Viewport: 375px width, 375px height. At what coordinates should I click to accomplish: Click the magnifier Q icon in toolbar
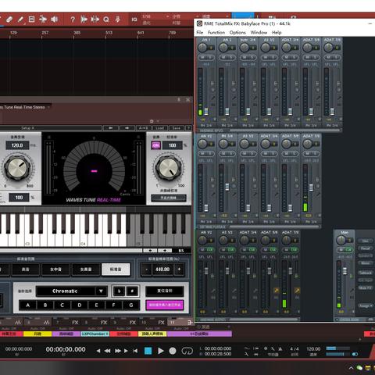click(106, 20)
